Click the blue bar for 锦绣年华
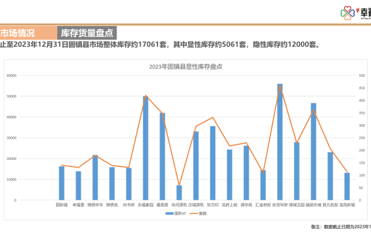371x234 pixels. point(95,177)
